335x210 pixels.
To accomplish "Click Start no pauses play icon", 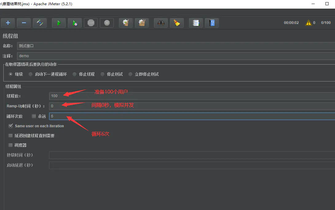I will tap(75, 23).
